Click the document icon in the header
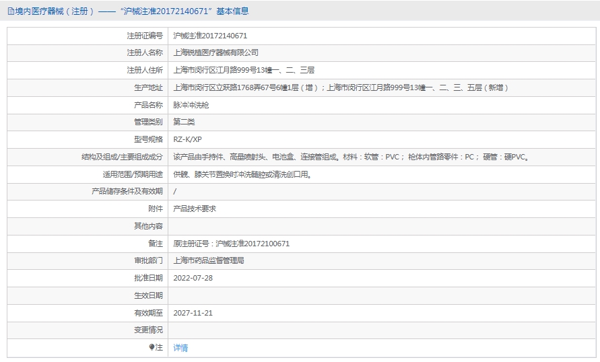 point(11,11)
